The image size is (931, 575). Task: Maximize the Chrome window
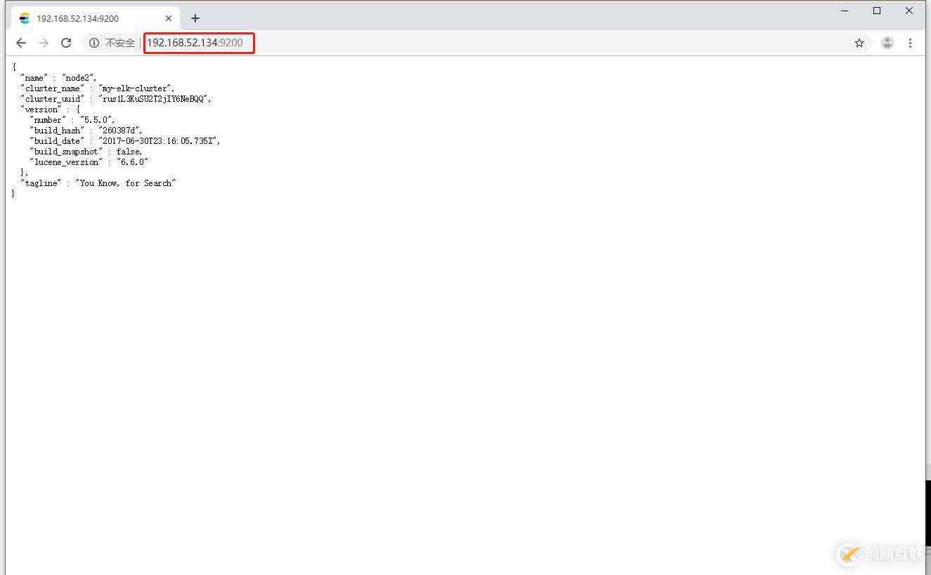pyautogui.click(x=877, y=11)
